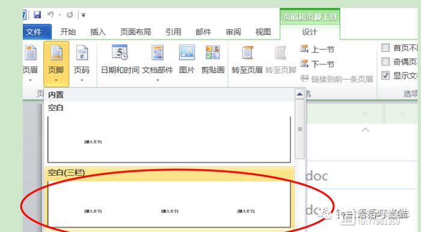421x232 pixels.
Task: Jump to 下一节 next section
Action: pyautogui.click(x=317, y=64)
